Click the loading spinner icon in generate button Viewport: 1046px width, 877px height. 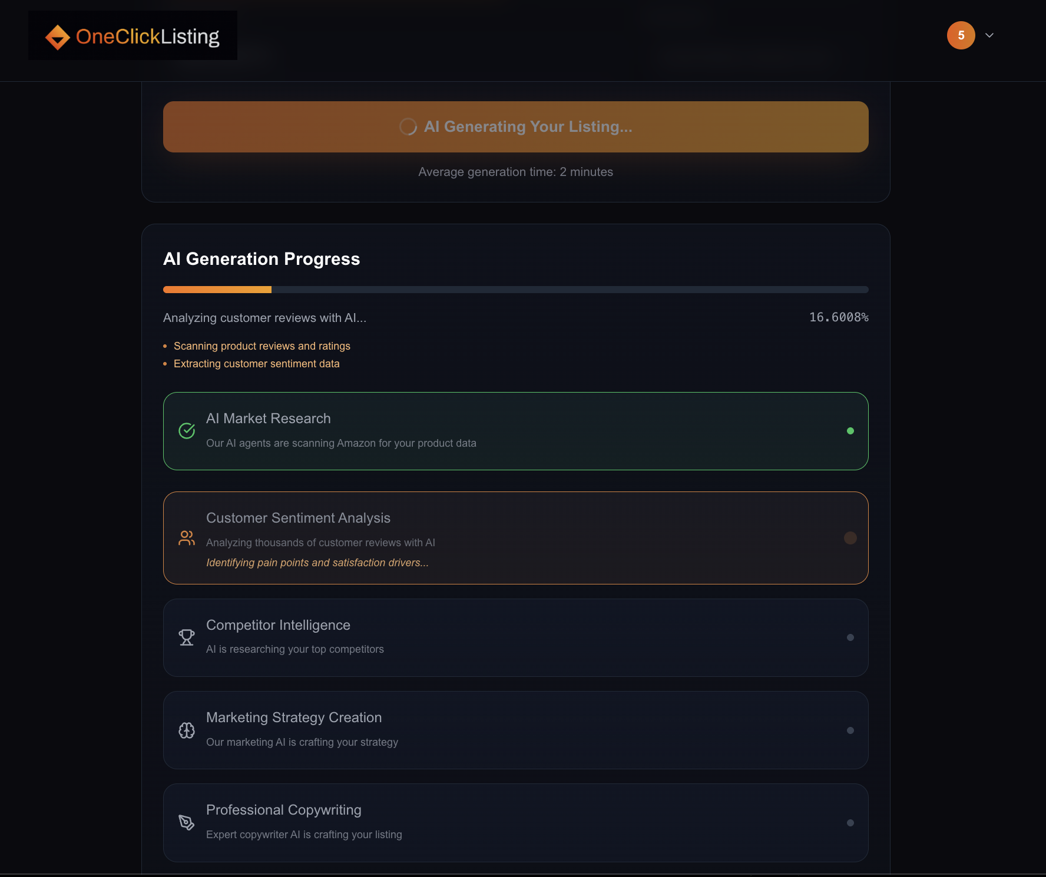click(408, 127)
